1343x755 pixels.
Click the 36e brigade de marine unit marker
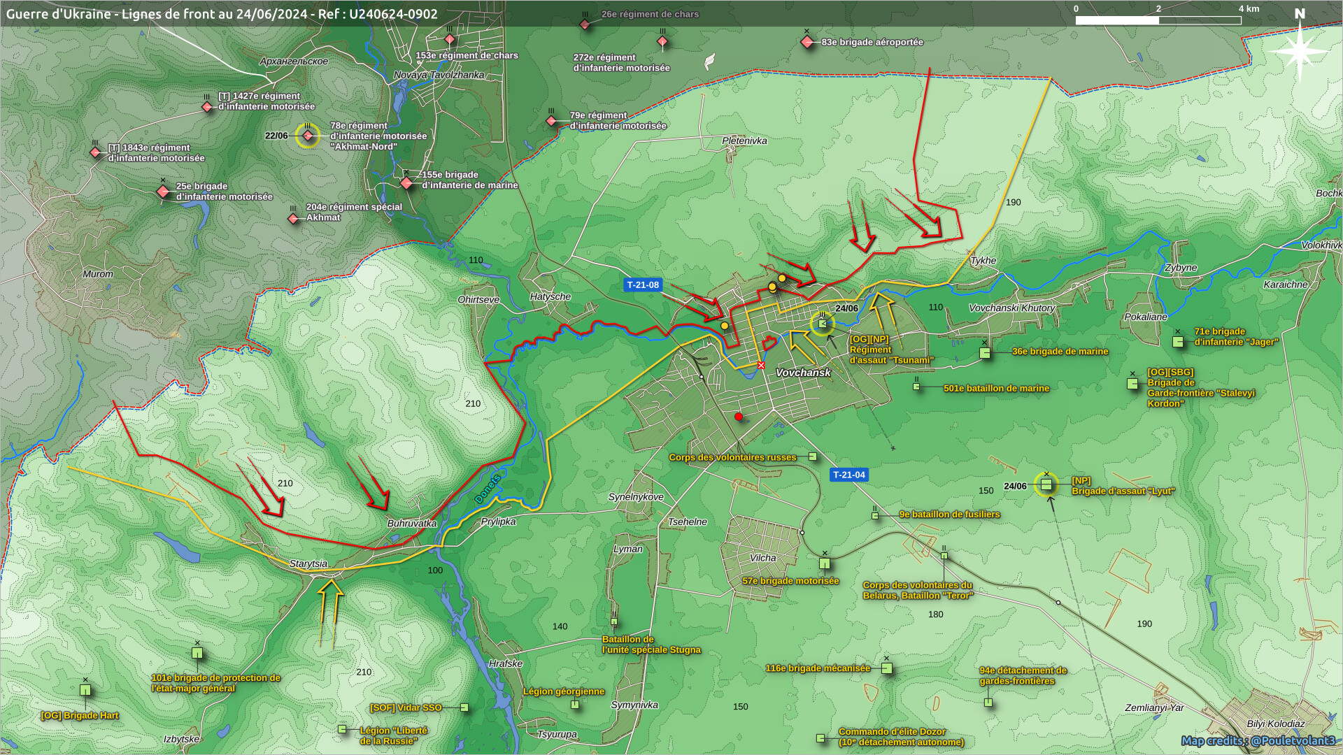point(985,353)
